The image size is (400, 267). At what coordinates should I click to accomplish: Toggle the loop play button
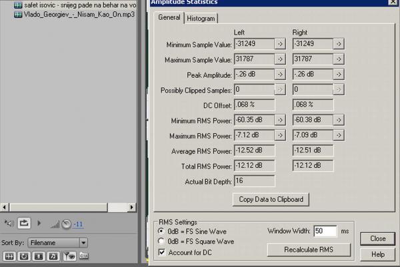25,223
